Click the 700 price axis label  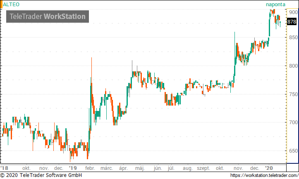pyautogui.click(x=293, y=122)
